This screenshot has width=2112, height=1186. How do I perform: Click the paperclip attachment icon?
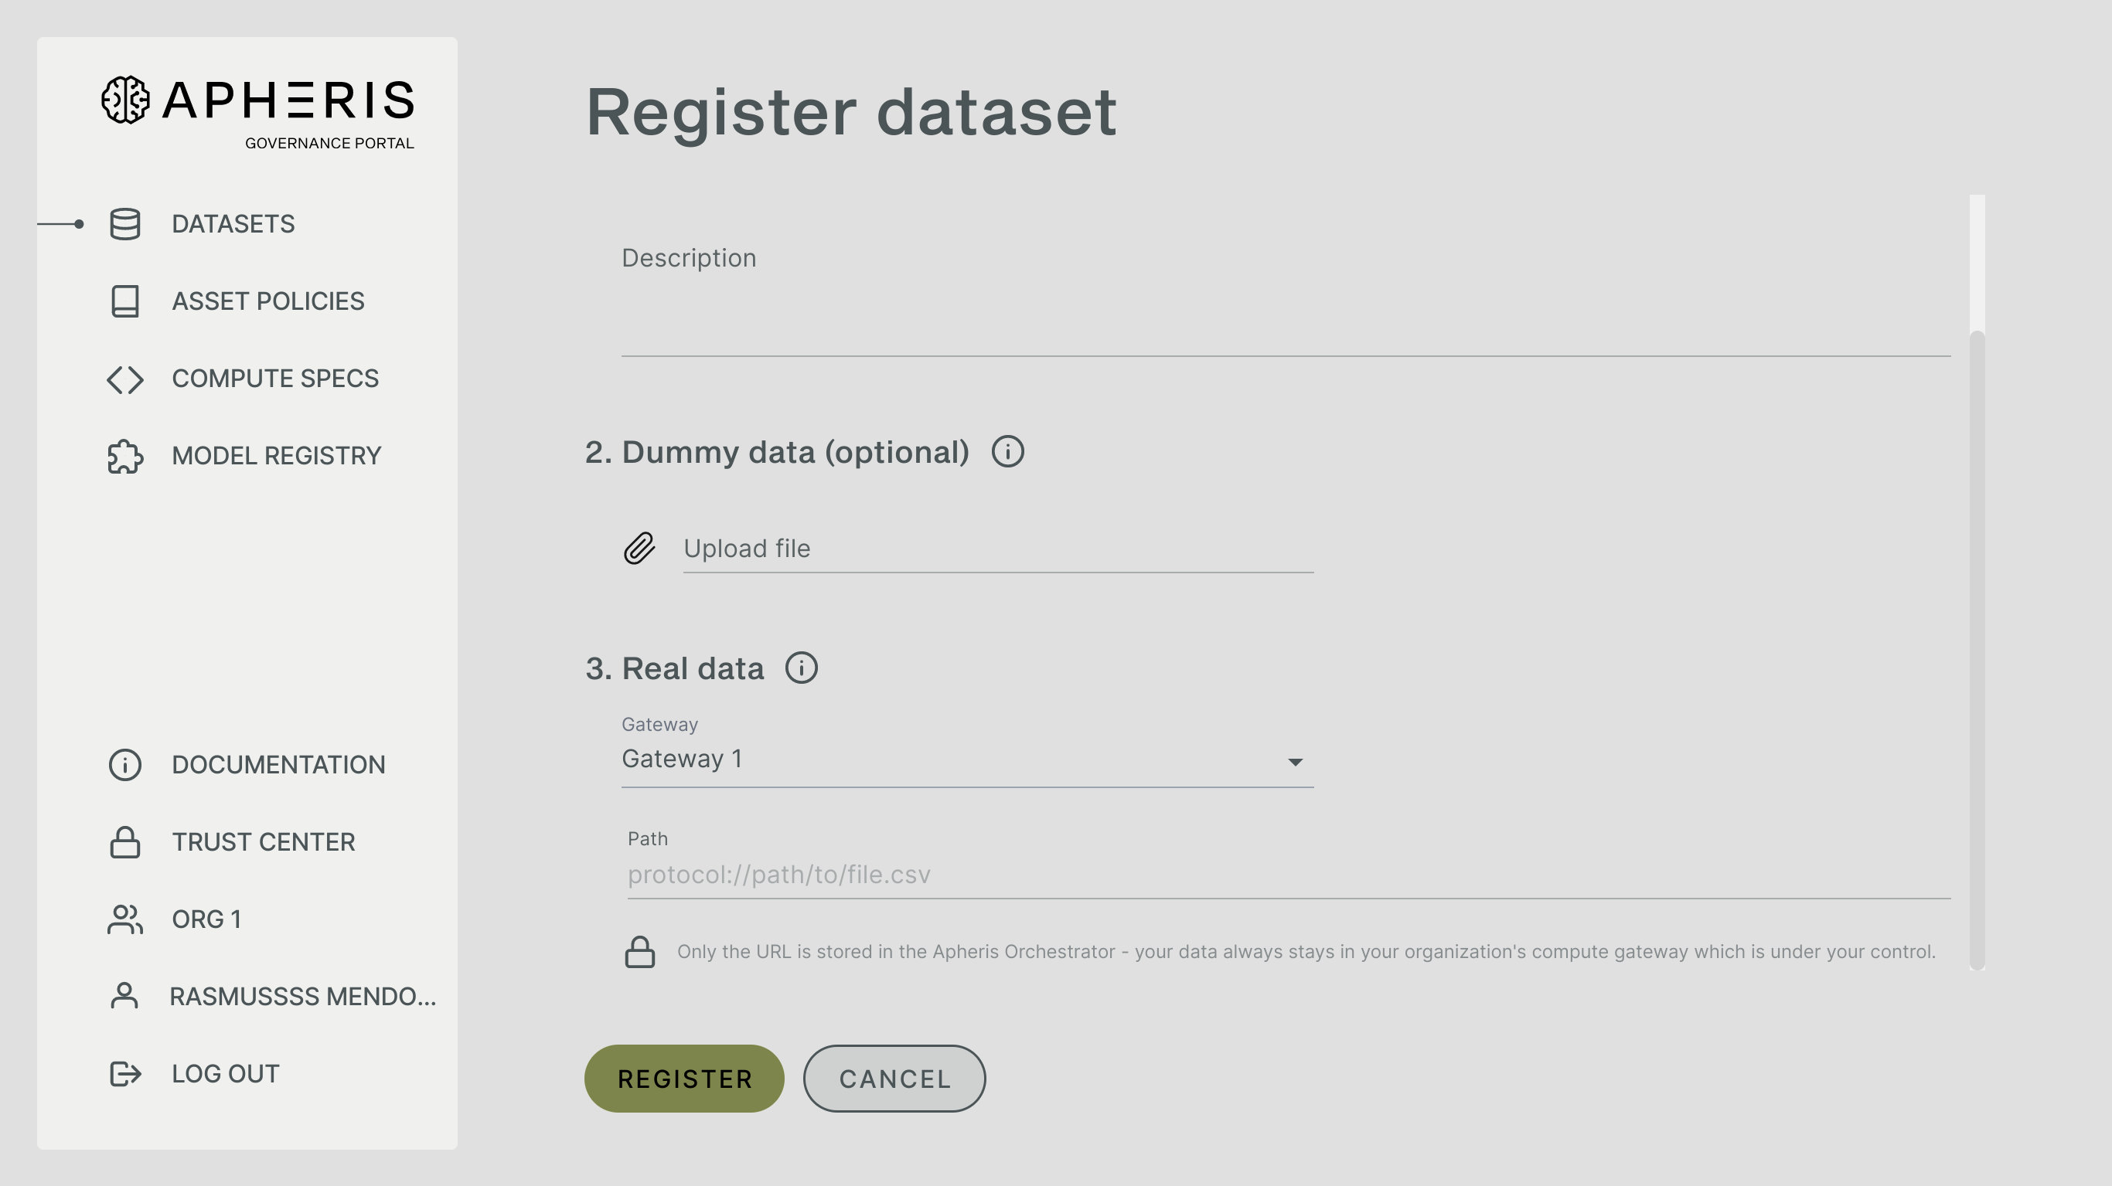[639, 549]
